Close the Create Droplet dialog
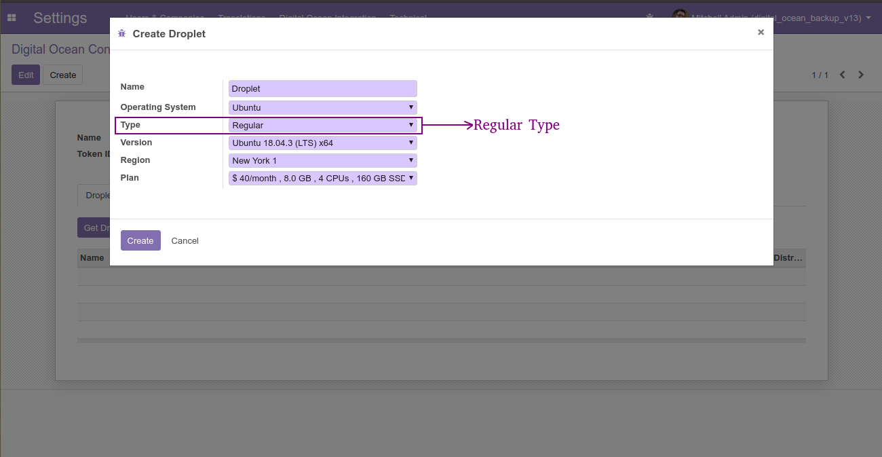Screen dimensions: 882x457 [x=761, y=32]
